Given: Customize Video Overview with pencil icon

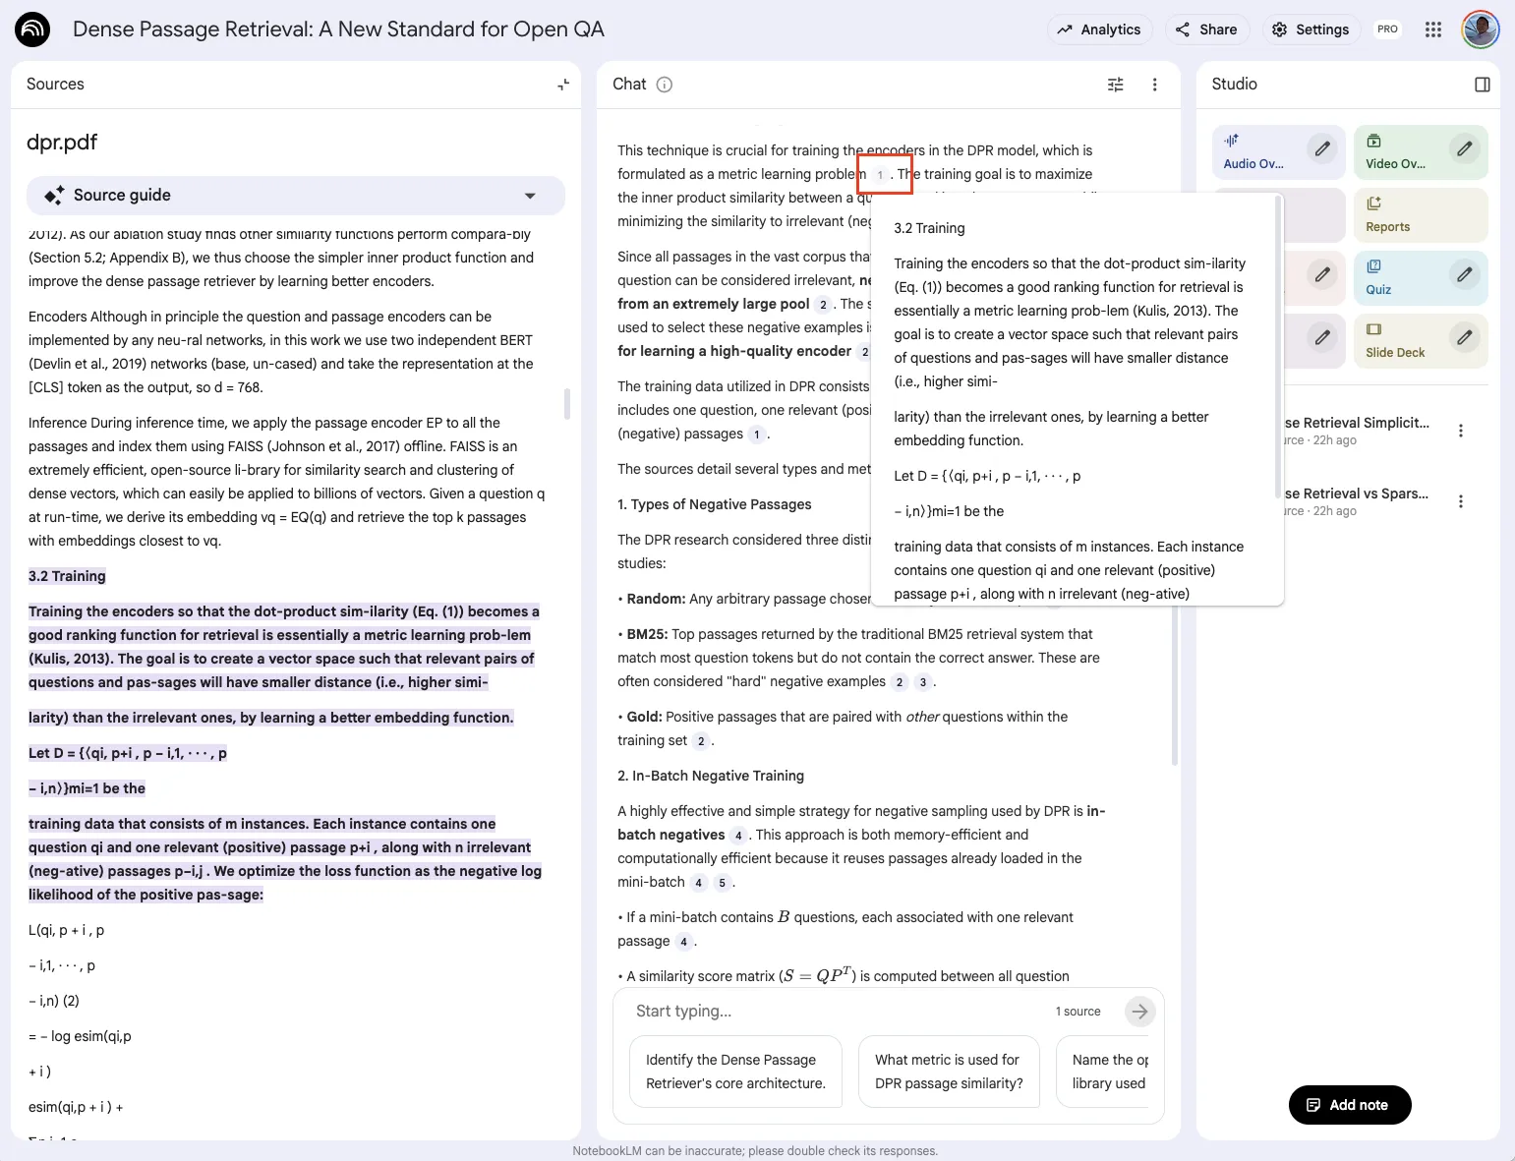Looking at the screenshot, I should click(x=1464, y=148).
